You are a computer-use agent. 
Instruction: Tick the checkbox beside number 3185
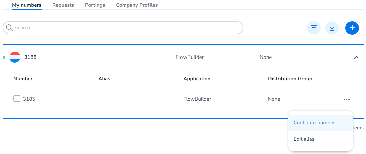pyautogui.click(x=17, y=99)
